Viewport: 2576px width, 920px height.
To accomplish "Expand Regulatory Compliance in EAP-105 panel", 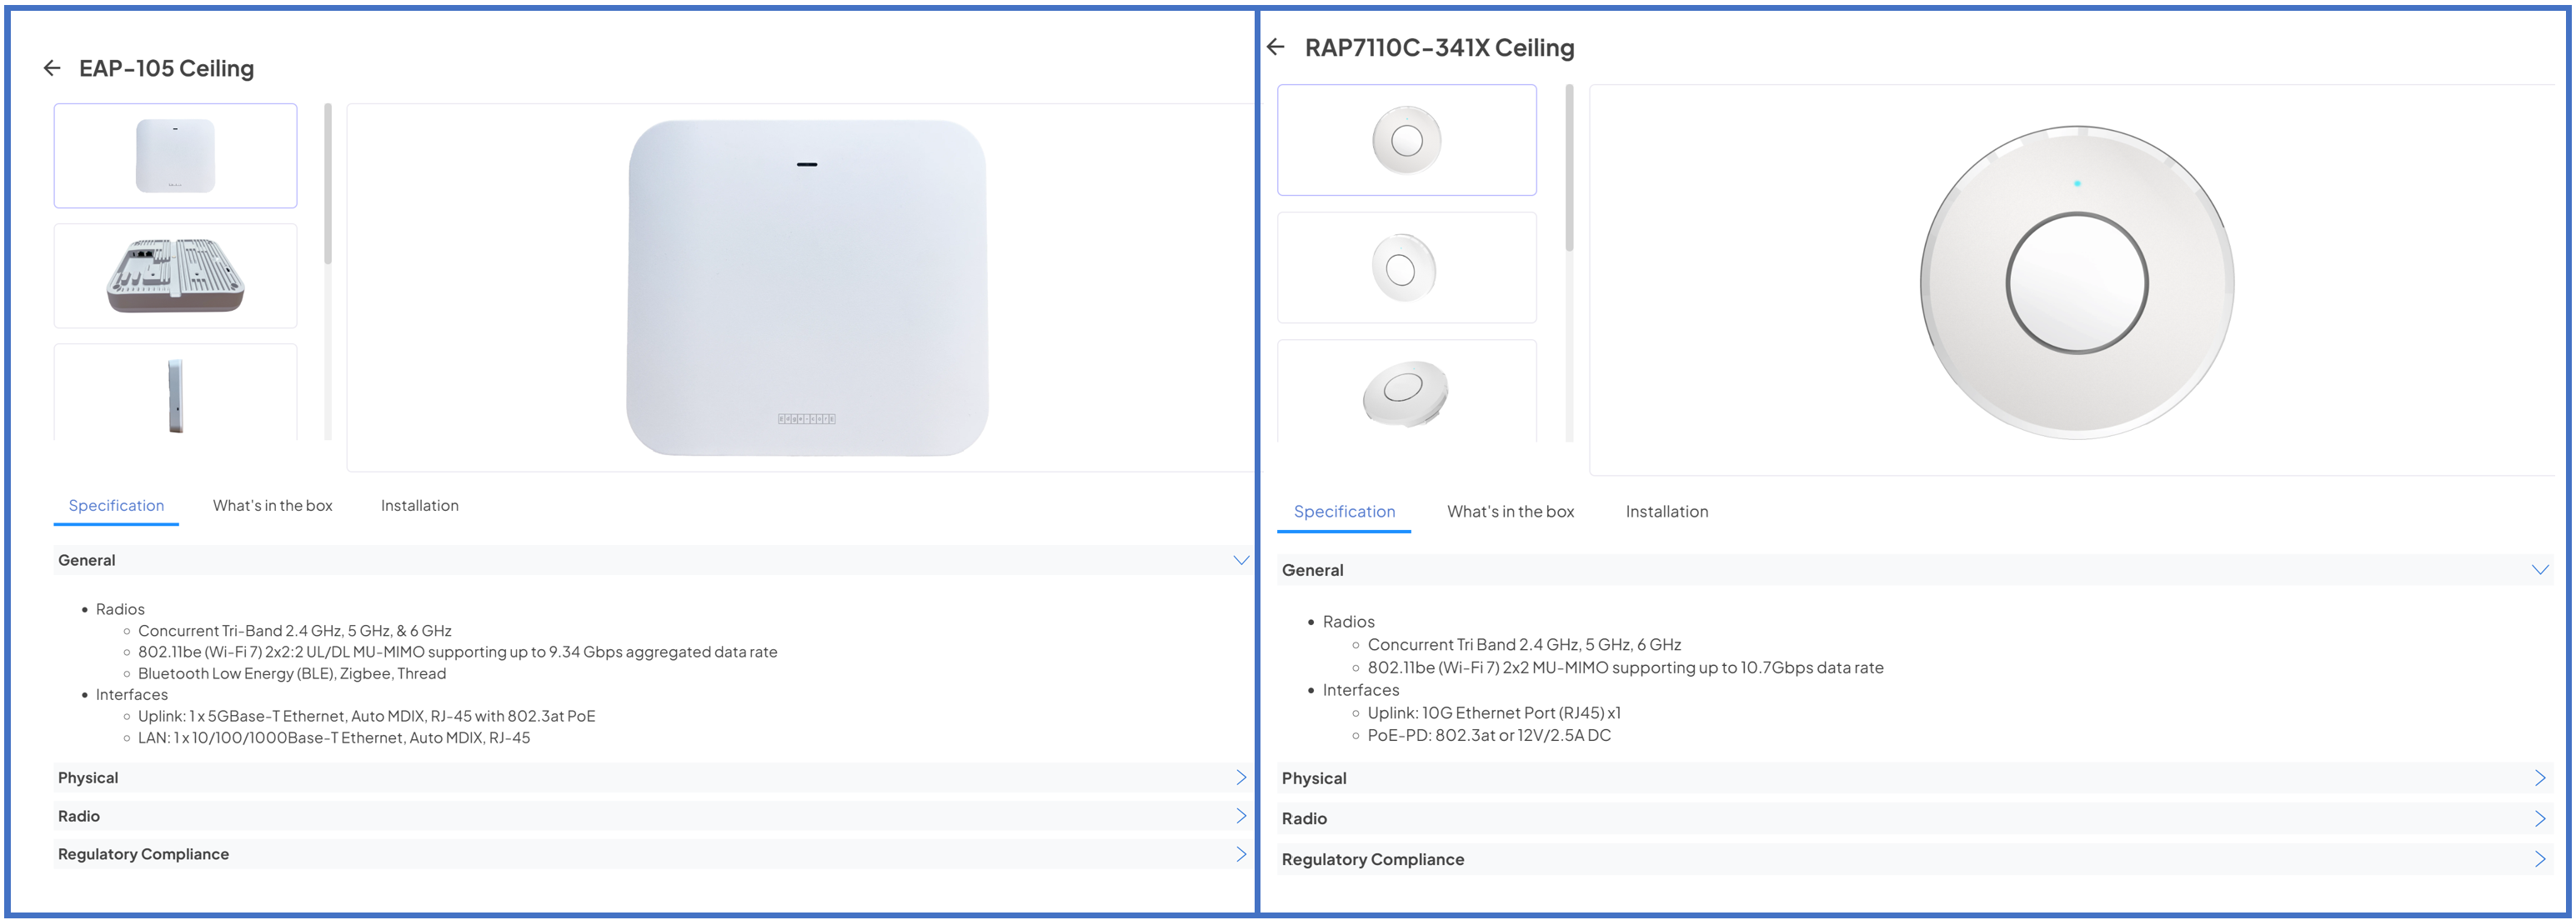I will point(1240,854).
